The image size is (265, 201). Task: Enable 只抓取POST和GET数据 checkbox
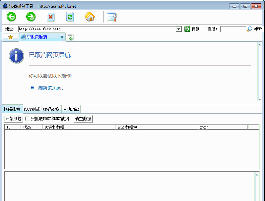[28, 119]
